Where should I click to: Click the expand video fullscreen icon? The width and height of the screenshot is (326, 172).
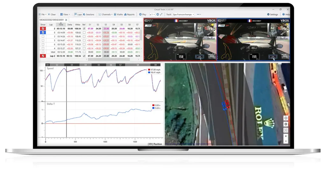click(161, 14)
